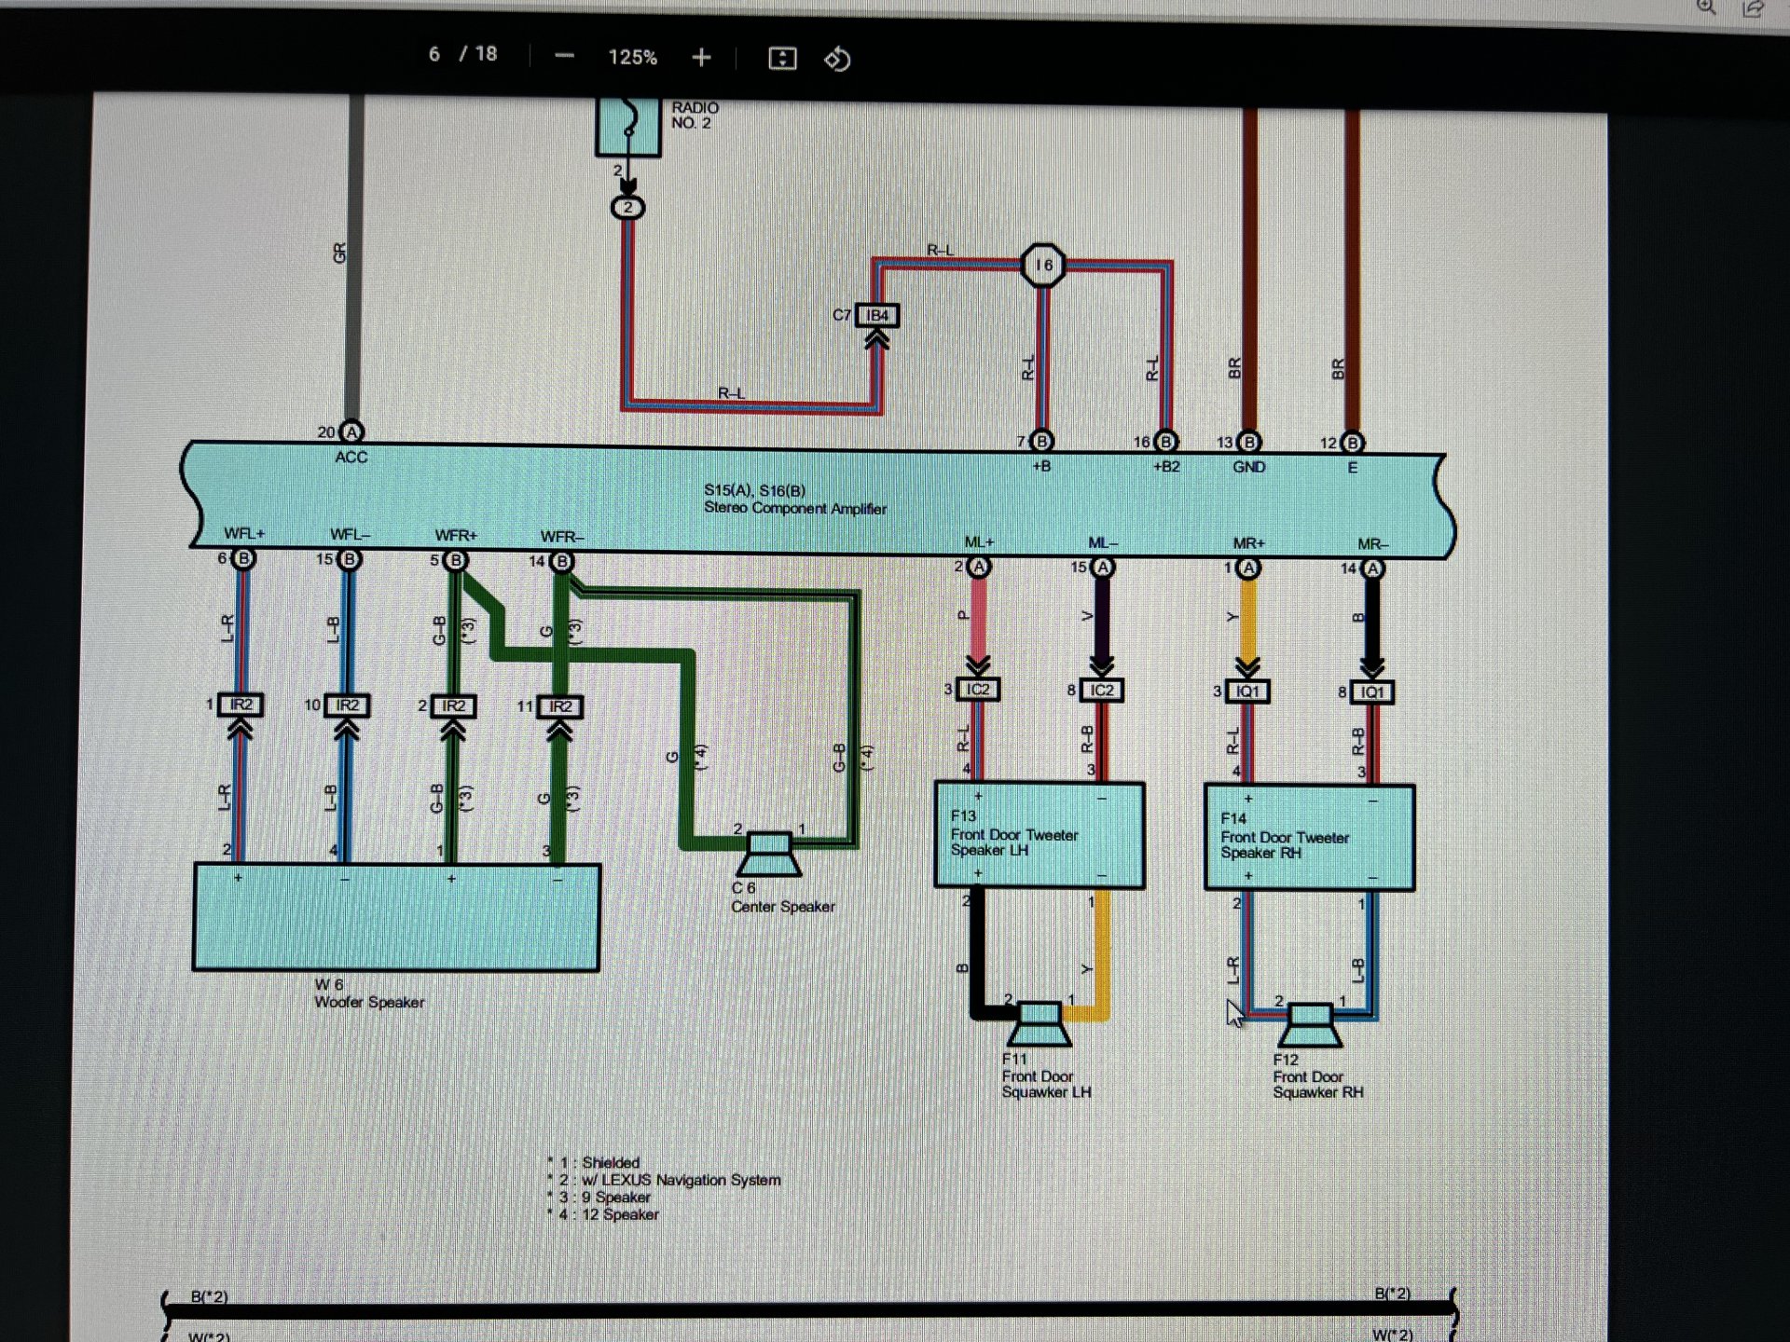Click the WFL+ terminal label
Image resolution: width=1790 pixels, height=1342 pixels.
(x=244, y=534)
